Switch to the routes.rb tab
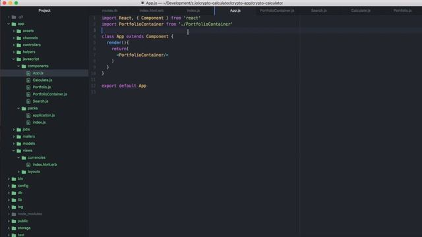Screen dimensions: 422x237 pos(110,11)
